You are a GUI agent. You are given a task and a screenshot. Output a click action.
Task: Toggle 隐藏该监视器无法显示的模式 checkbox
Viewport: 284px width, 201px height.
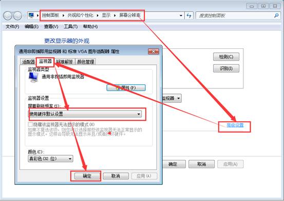click(x=30, y=124)
